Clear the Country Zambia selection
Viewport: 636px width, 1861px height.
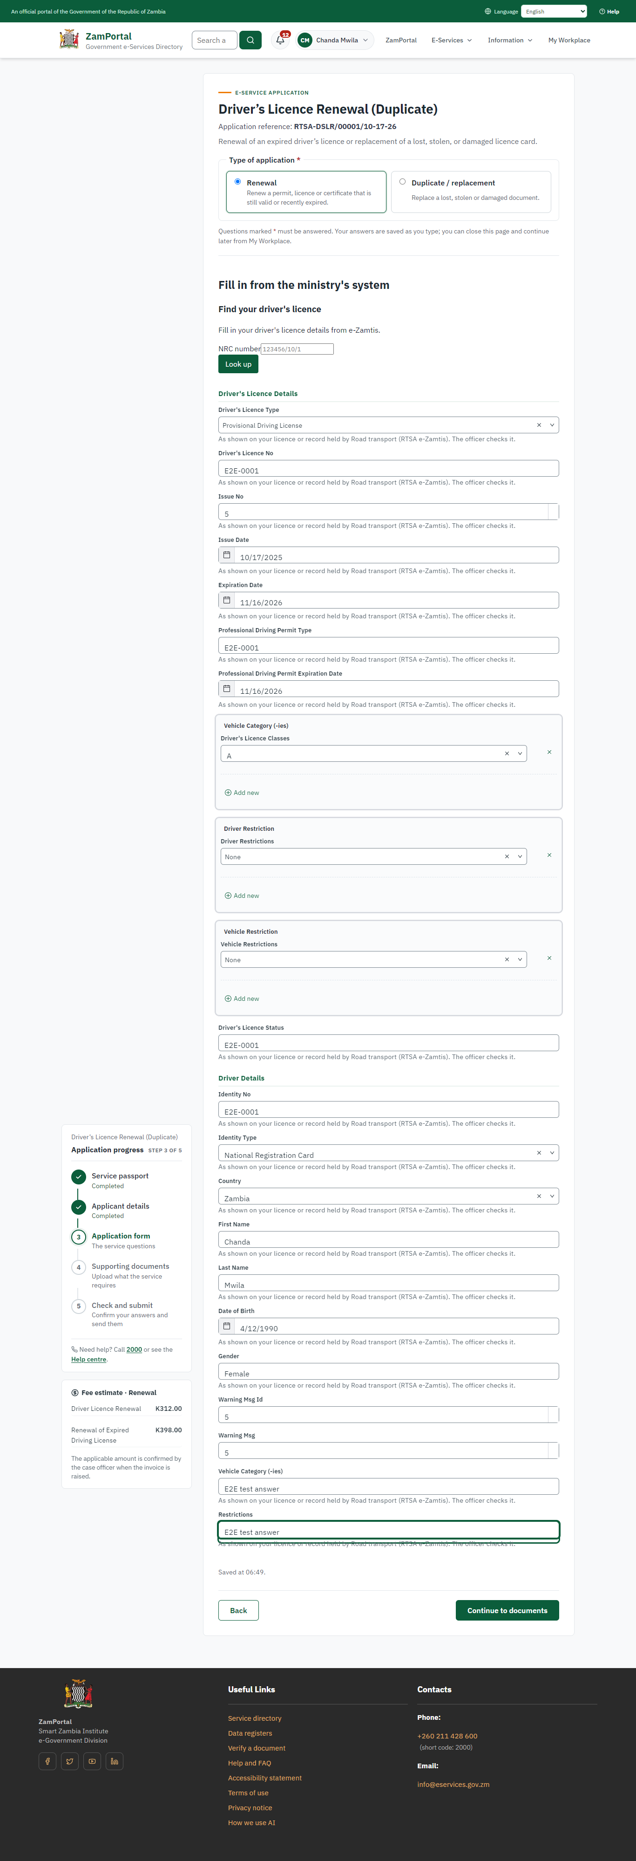point(539,1196)
